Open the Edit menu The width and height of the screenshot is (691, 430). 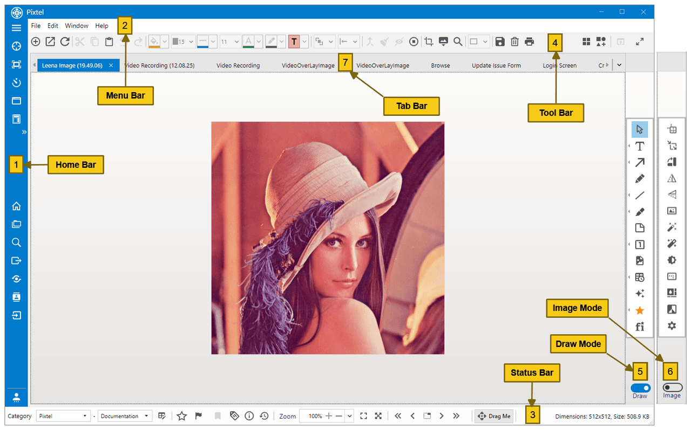(x=53, y=25)
